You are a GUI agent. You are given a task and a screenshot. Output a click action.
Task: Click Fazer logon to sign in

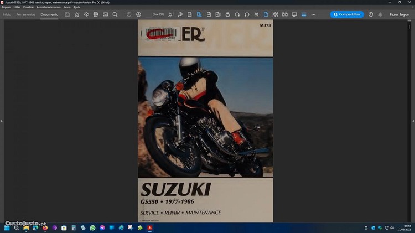click(400, 14)
